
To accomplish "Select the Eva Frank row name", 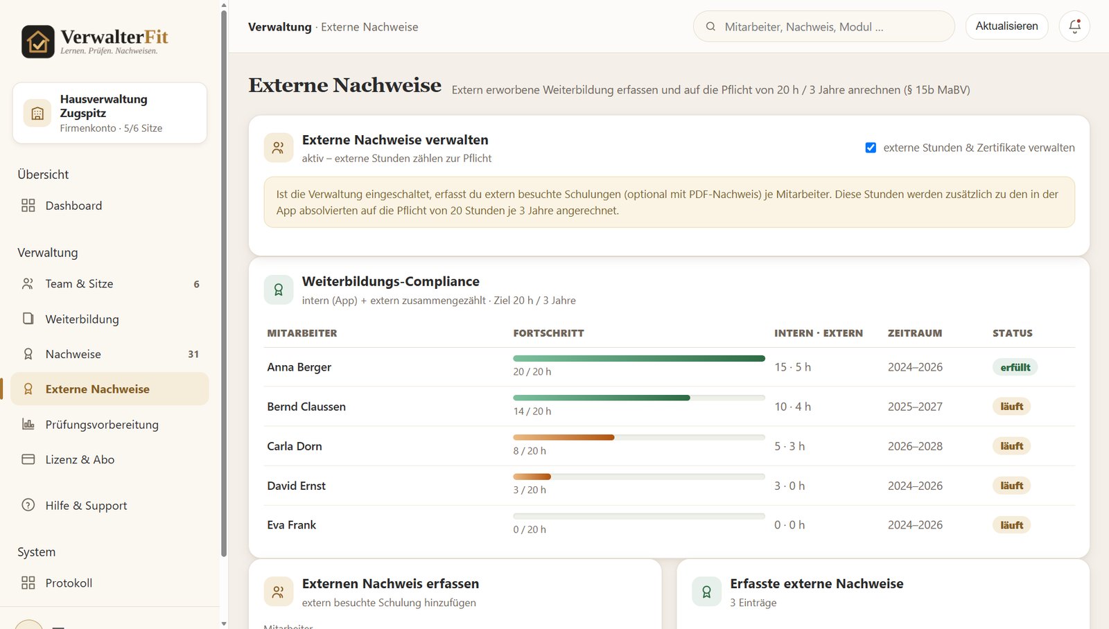I will (x=292, y=525).
